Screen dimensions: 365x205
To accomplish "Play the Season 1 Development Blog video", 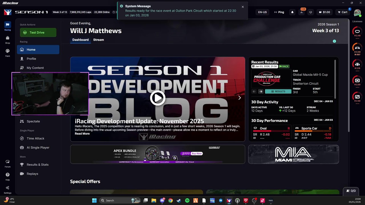I will [158, 98].
